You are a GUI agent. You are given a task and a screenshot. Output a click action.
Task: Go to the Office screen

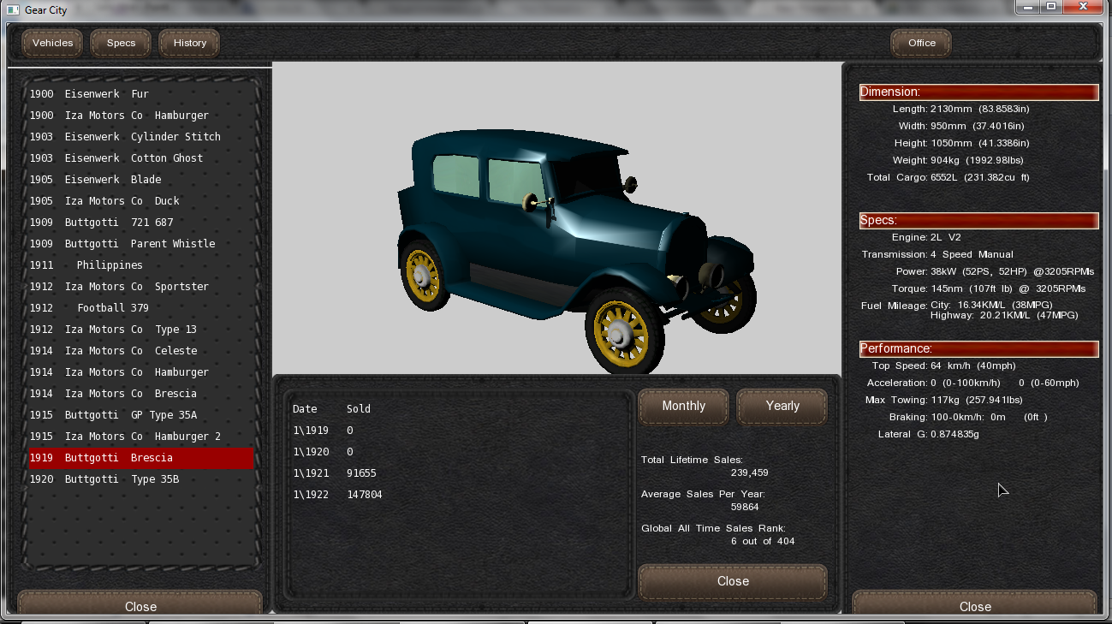pos(921,43)
